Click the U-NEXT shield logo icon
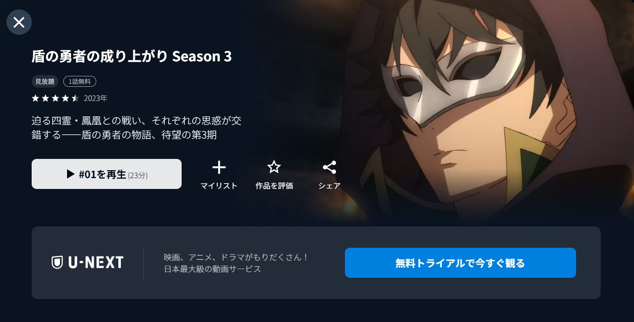Screen dimensions: 634x322 [x=57, y=262]
